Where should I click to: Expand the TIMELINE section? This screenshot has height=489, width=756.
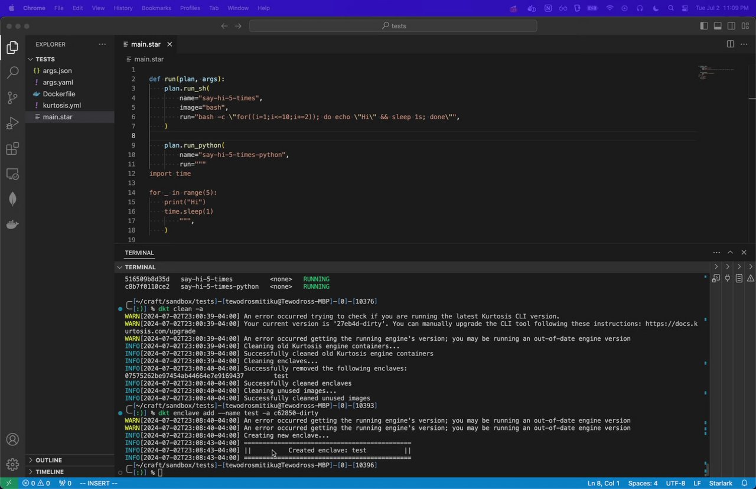tap(50, 472)
